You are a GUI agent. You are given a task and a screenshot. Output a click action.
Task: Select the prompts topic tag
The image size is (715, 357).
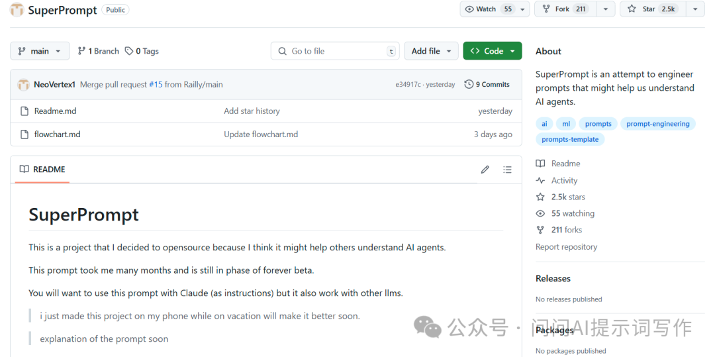(598, 124)
